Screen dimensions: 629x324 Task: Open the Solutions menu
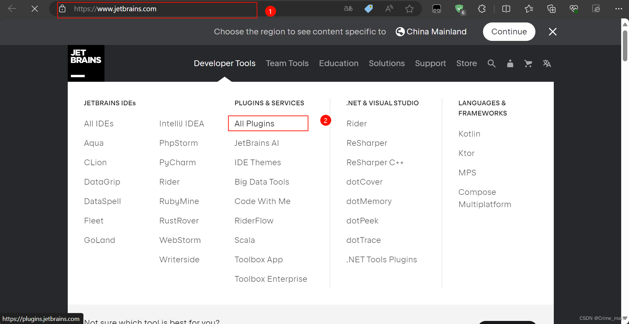[x=387, y=63]
